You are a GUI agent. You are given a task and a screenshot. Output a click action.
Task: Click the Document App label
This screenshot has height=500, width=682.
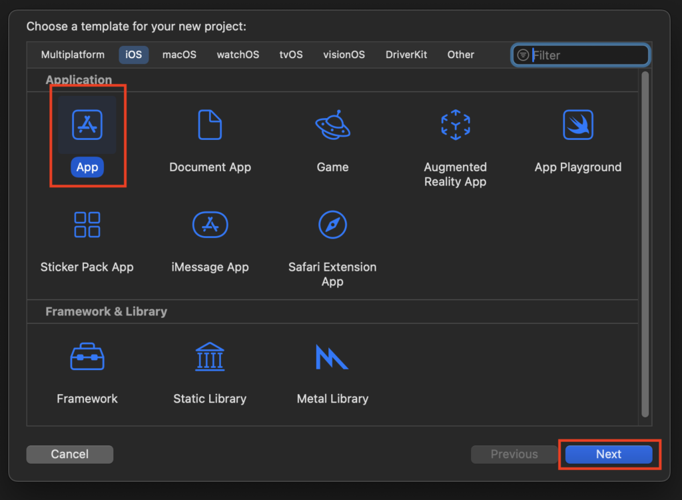click(x=210, y=167)
